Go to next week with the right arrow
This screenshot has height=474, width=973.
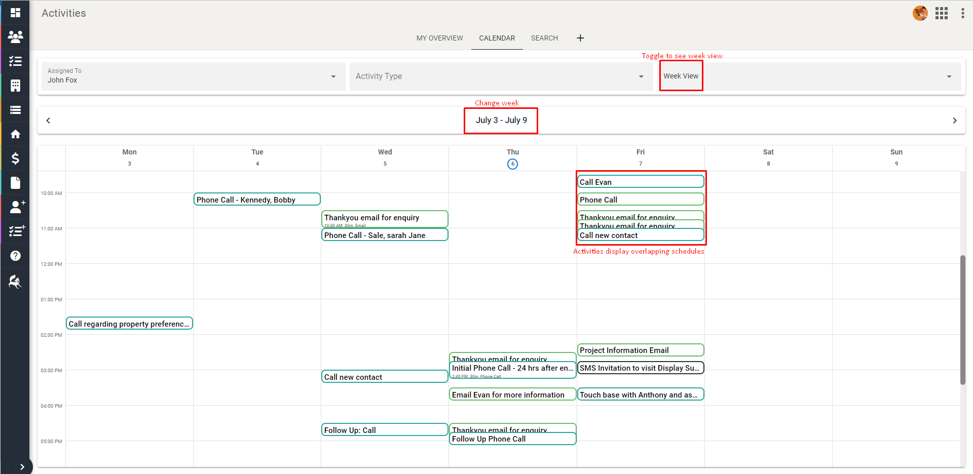(x=955, y=121)
